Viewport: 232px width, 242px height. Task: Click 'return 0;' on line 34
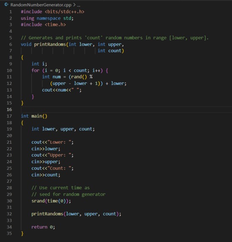click(x=43, y=227)
